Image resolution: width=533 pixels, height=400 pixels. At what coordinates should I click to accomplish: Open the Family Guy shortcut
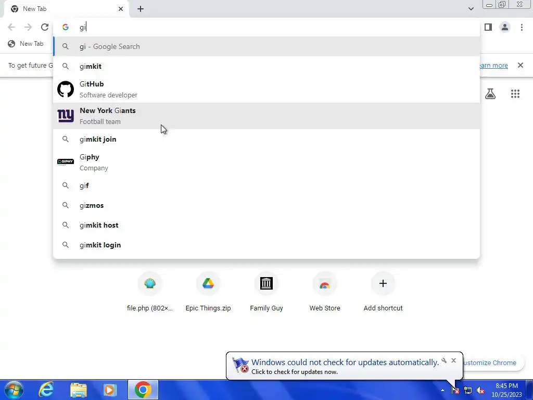tap(266, 292)
